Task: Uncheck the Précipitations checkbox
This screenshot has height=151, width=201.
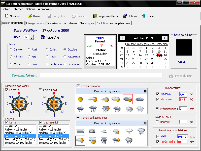Action: [157, 109]
